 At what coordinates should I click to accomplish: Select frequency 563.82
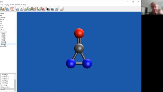[x=3, y=36]
